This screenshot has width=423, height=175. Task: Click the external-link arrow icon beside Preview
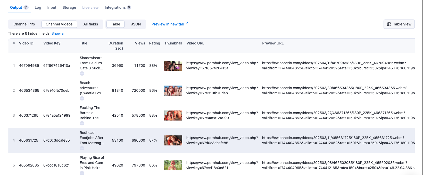187,23
